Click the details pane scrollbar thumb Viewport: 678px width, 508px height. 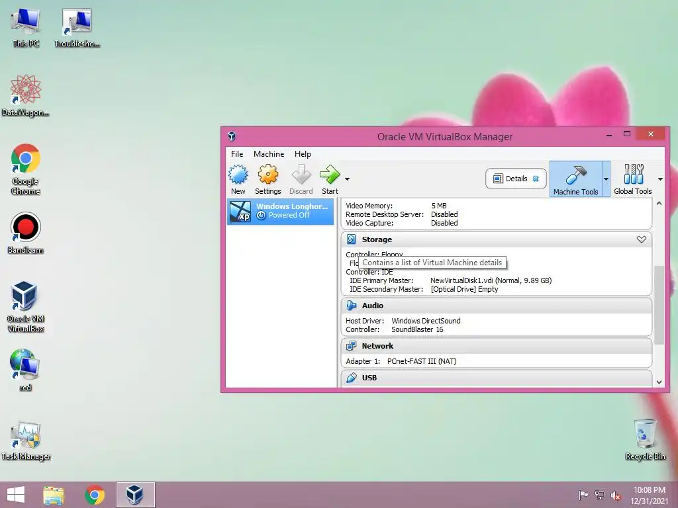(x=659, y=305)
